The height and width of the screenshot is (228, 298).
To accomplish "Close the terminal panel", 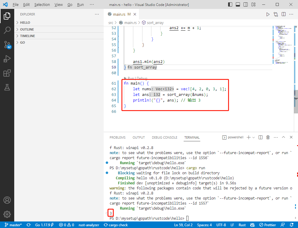I will [x=291, y=137].
